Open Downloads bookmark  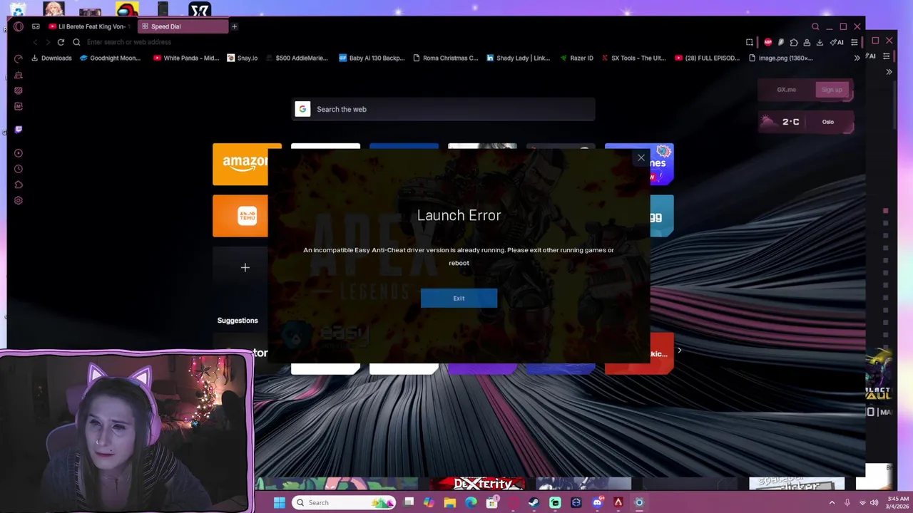tap(51, 58)
